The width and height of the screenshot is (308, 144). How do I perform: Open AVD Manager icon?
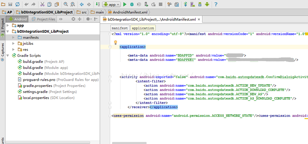(x=193, y=4)
